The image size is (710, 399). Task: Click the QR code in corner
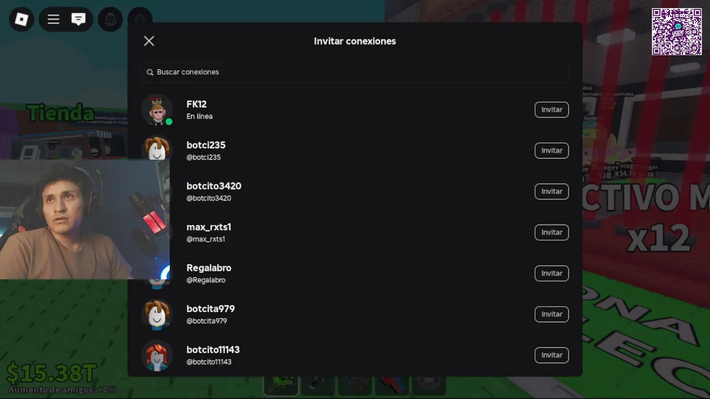(x=677, y=32)
